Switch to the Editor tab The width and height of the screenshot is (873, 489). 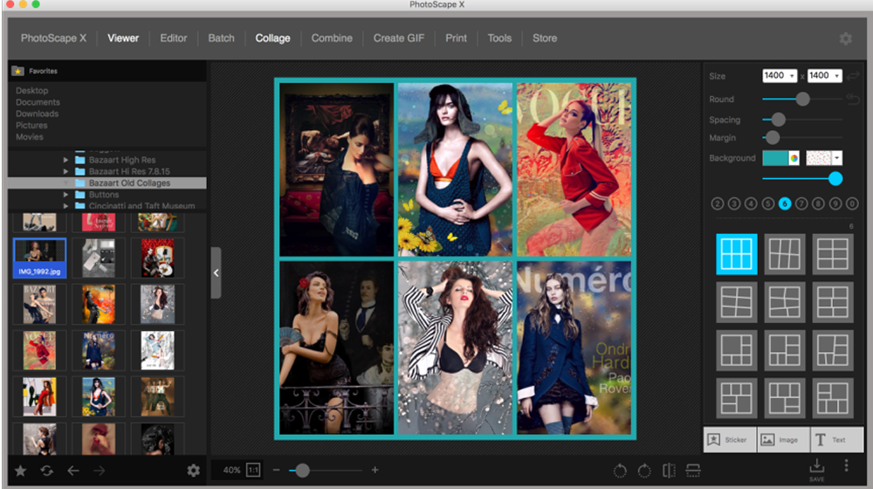(174, 38)
